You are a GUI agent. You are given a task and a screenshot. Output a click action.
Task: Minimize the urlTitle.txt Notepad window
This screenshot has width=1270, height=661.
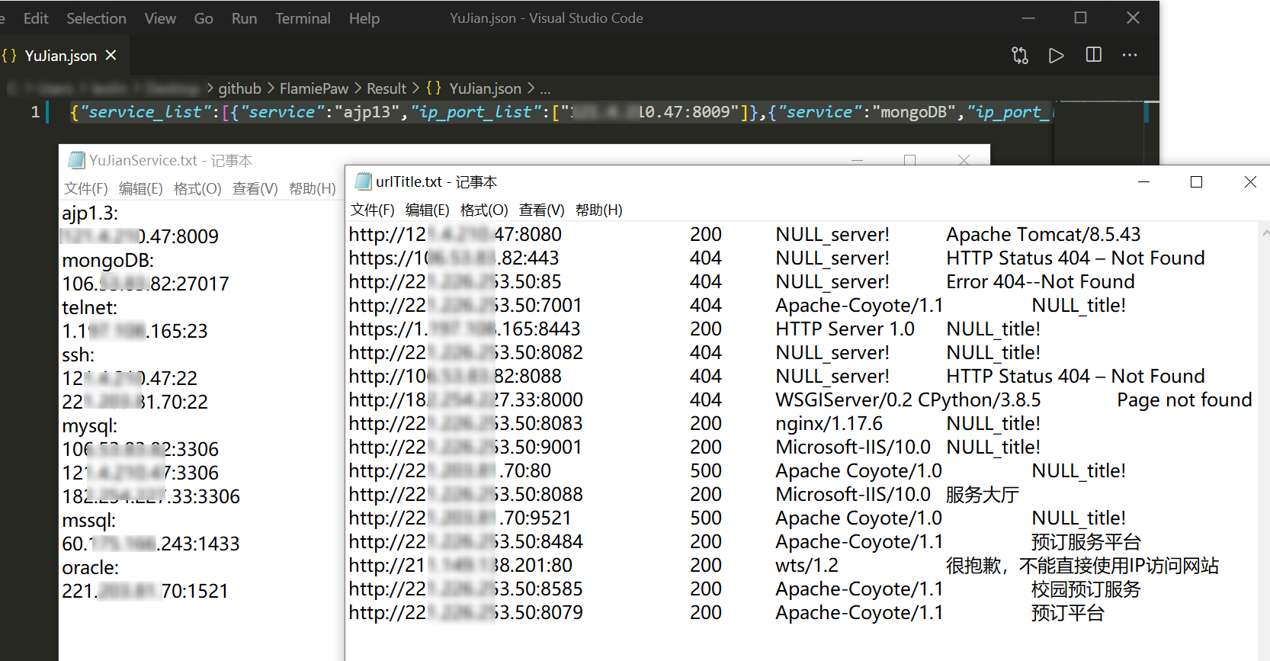click(x=1143, y=181)
